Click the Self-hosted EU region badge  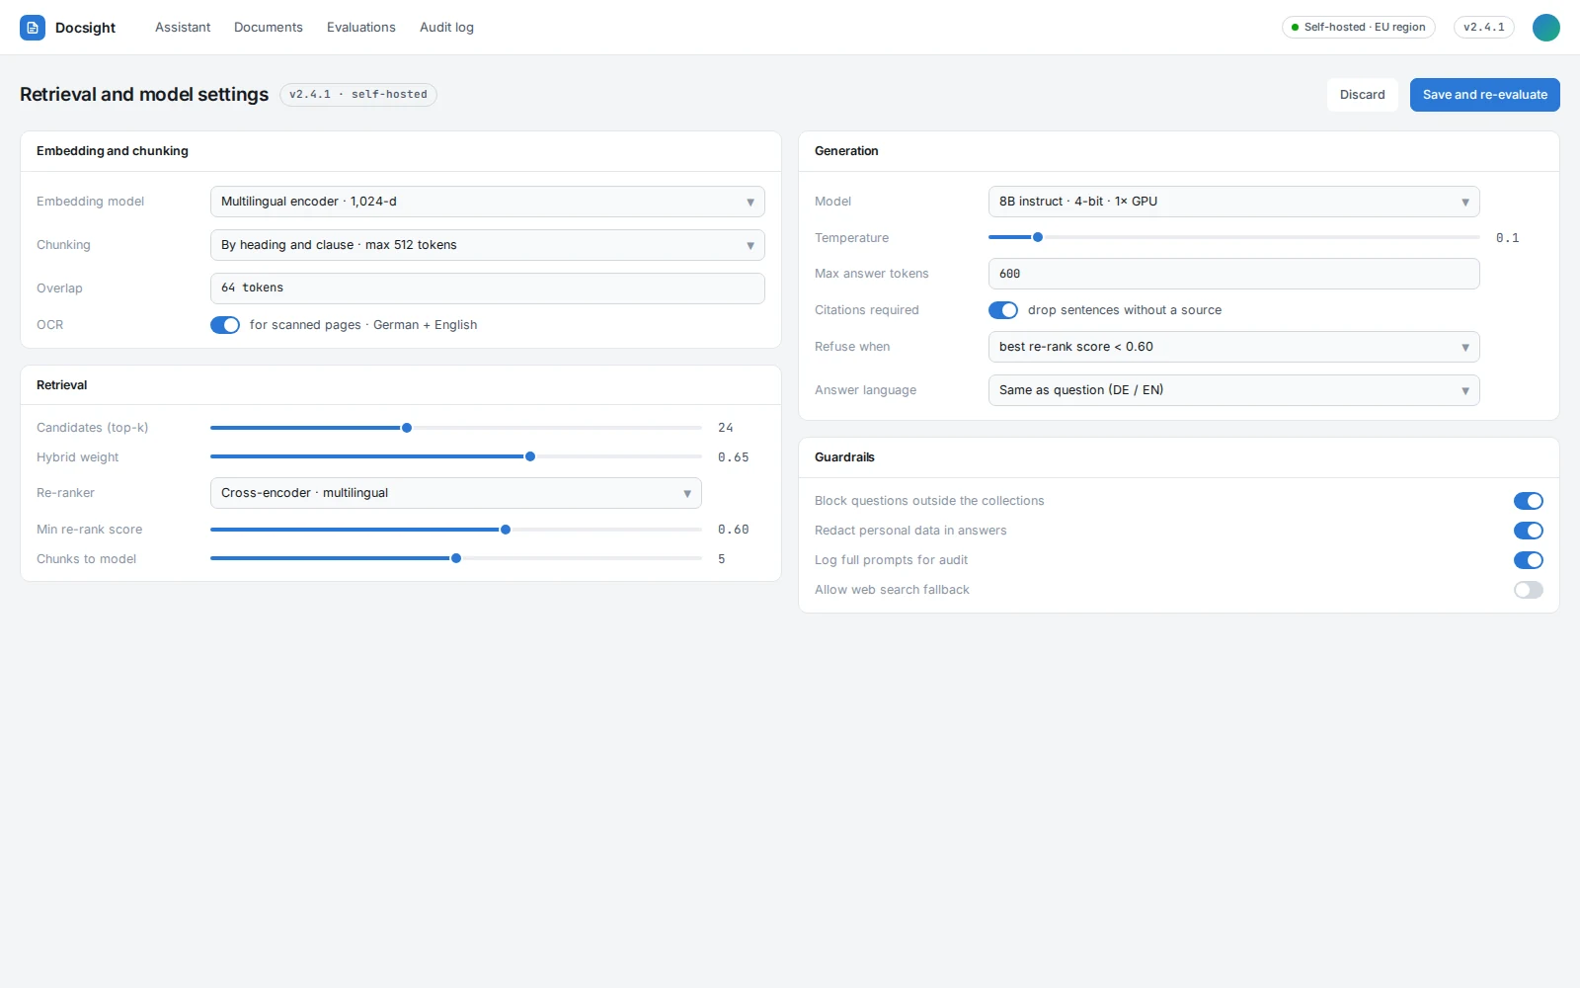(x=1358, y=28)
